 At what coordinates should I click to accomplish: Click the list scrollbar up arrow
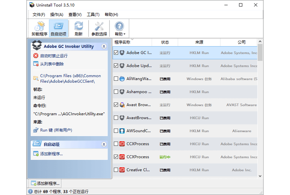pos(260,42)
